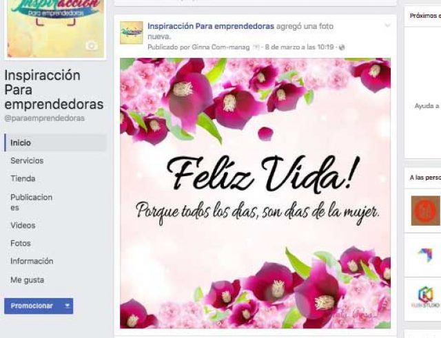Select the Me gusta sidebar item

point(28,280)
